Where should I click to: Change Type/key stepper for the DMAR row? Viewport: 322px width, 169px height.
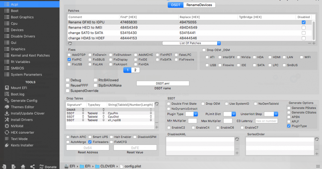tap(103, 110)
